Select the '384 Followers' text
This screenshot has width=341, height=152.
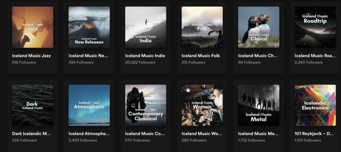(81, 63)
